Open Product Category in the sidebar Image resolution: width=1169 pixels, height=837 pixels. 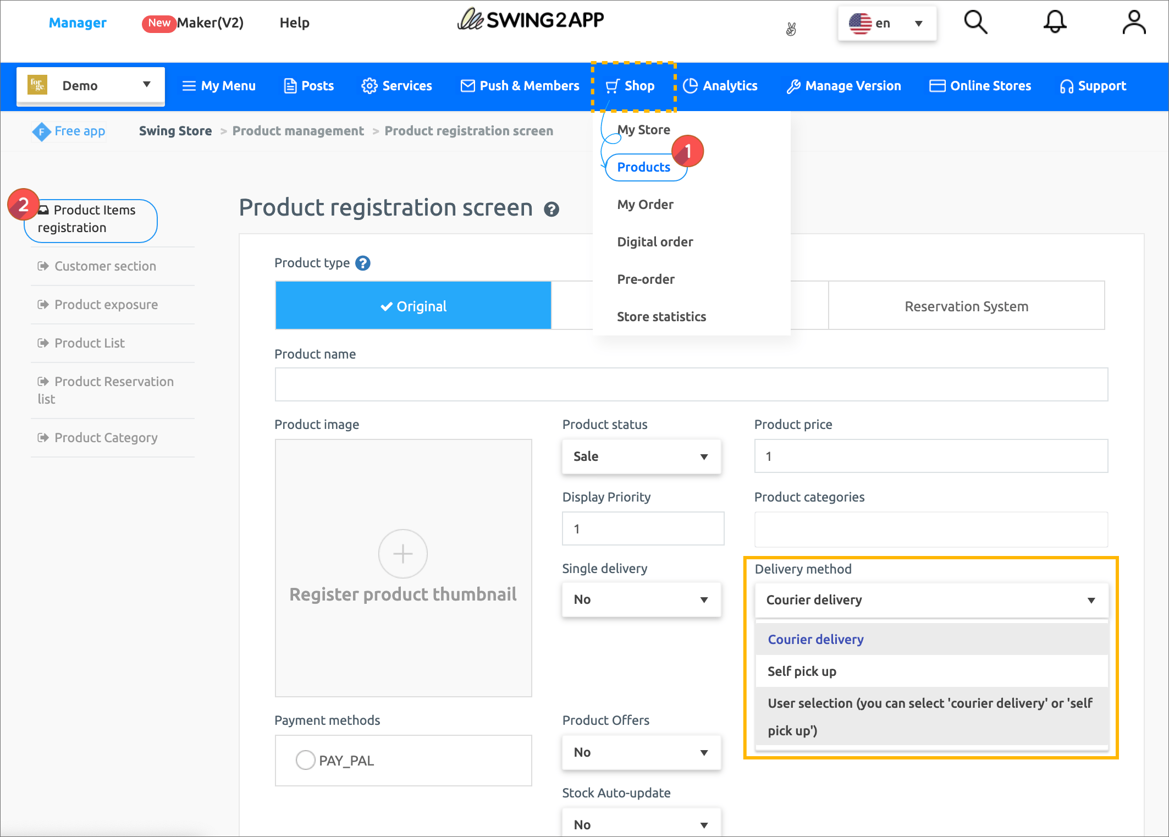point(106,438)
